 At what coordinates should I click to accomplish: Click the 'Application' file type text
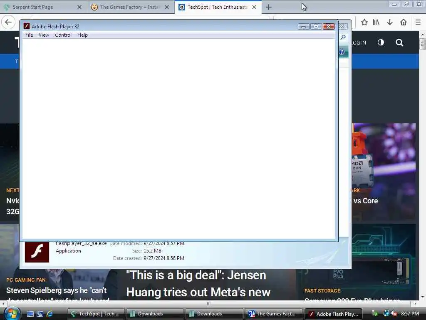[68, 250]
